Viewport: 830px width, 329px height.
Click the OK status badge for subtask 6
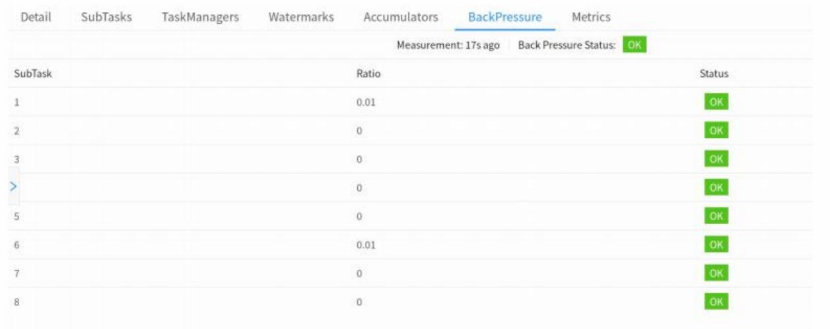(x=714, y=244)
